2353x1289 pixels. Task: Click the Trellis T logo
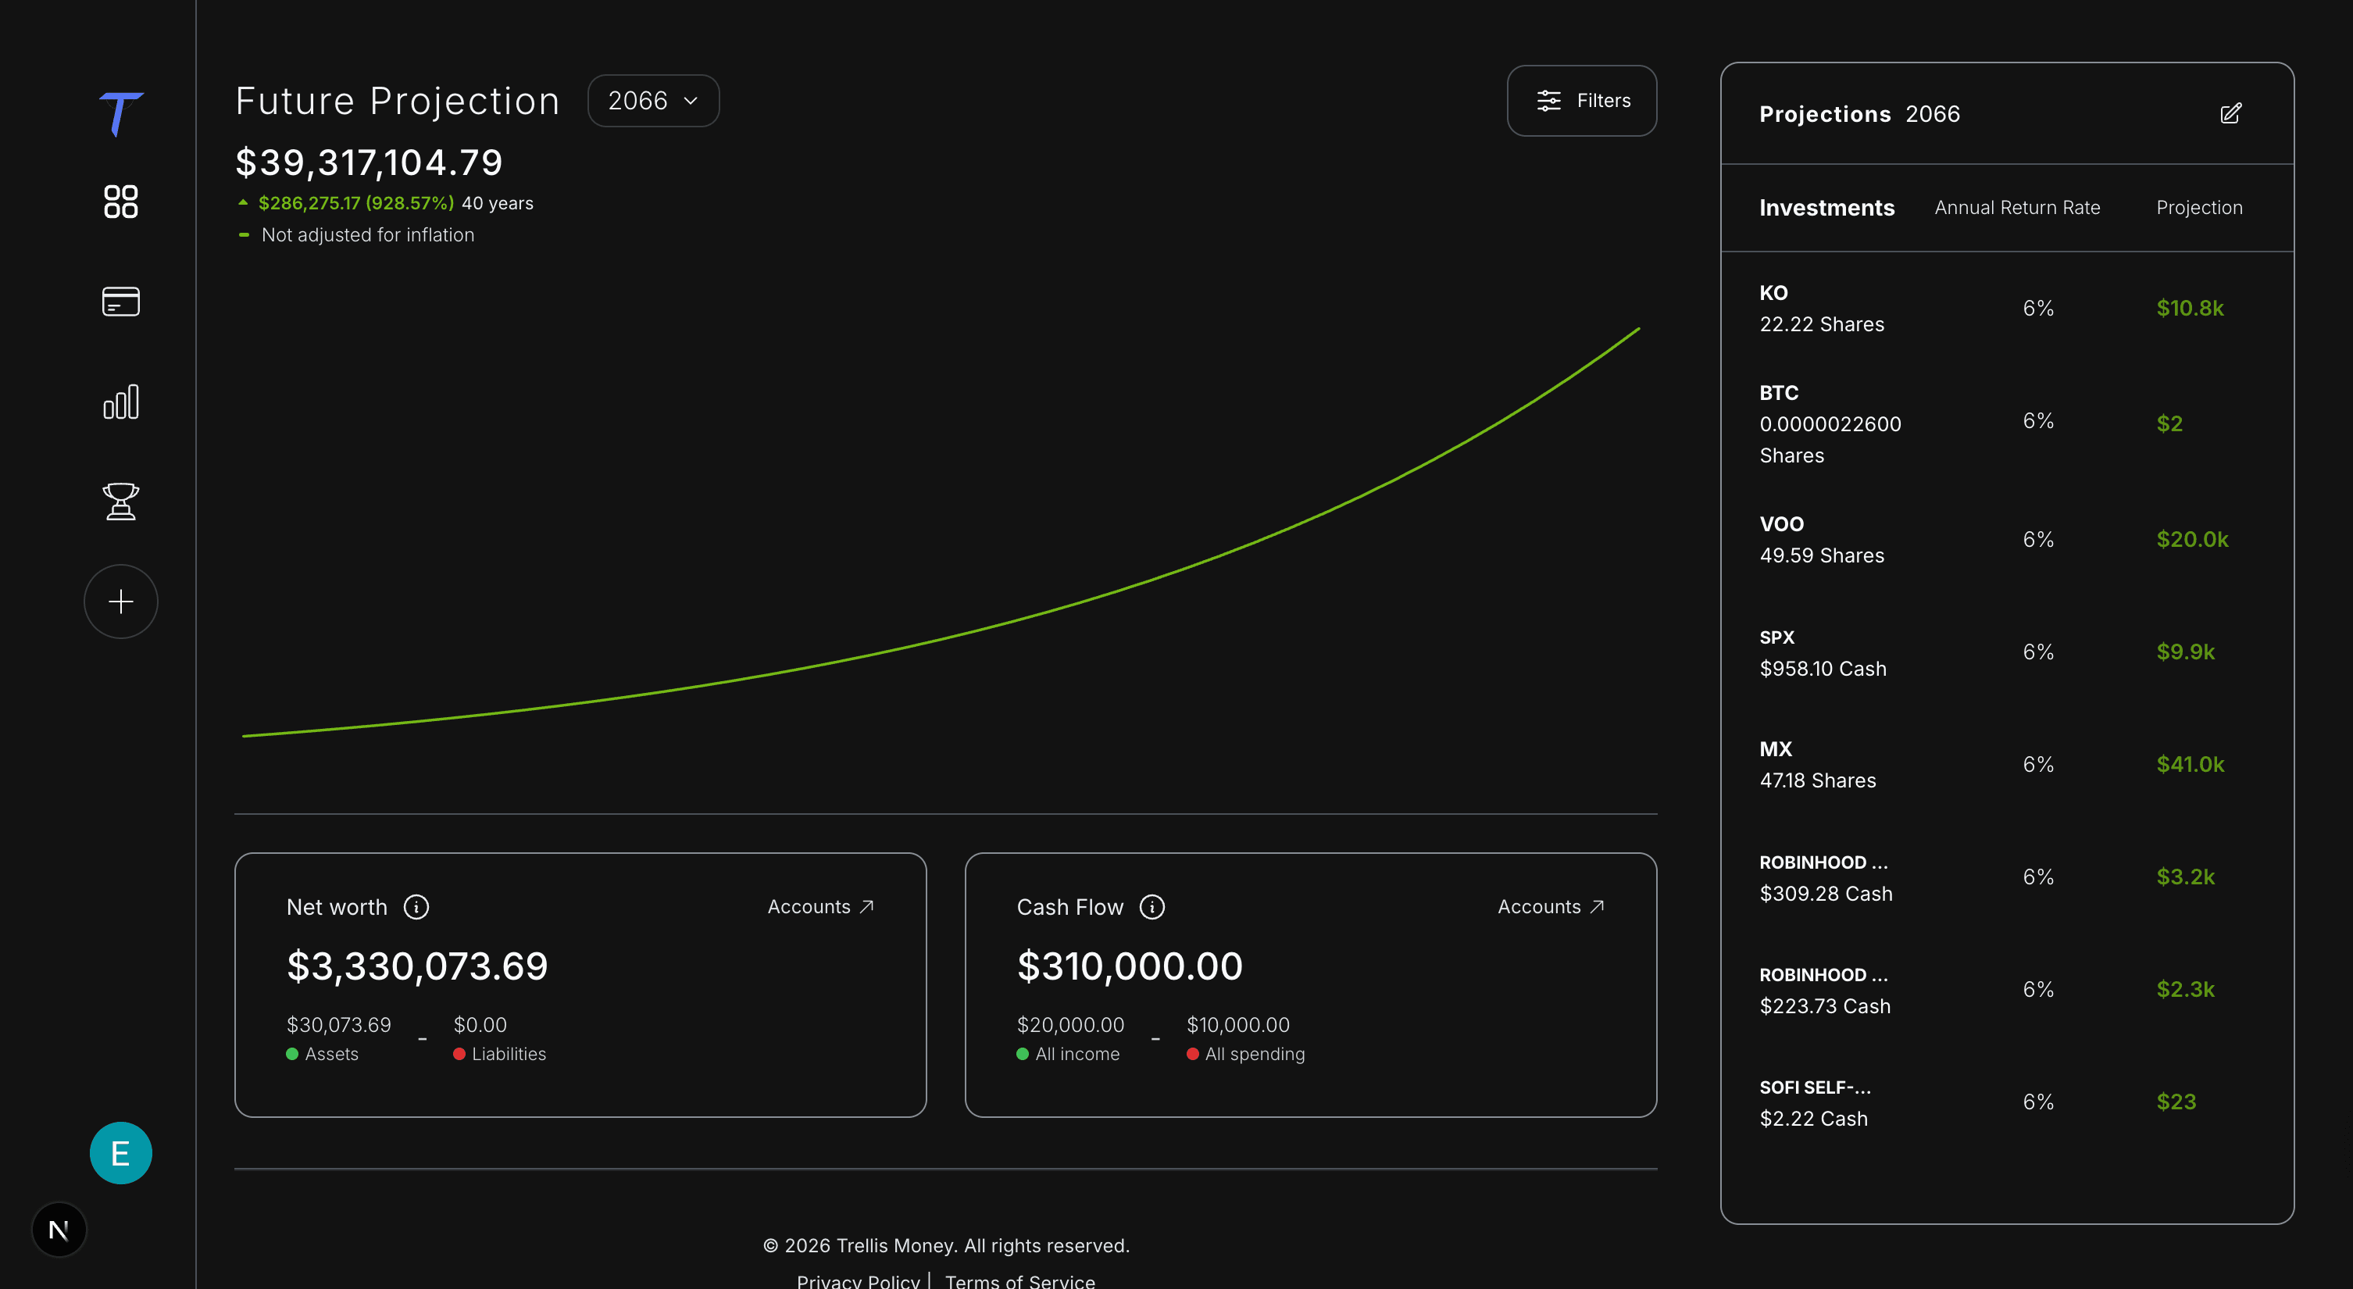[120, 113]
